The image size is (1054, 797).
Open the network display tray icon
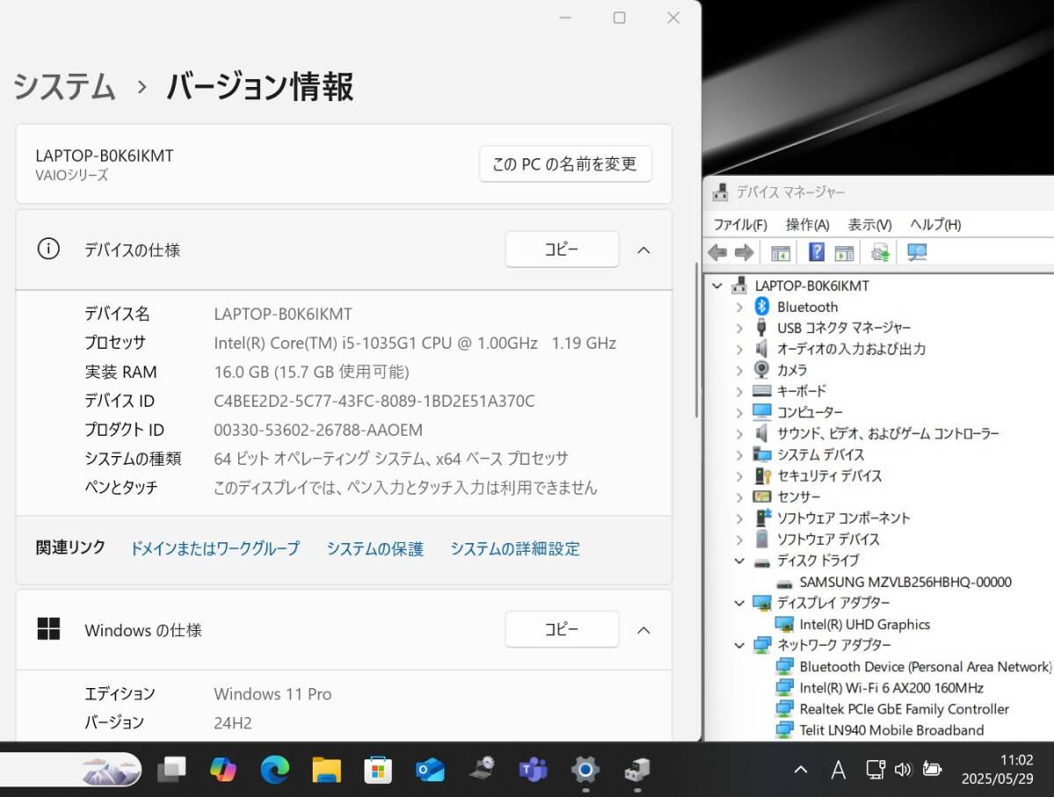click(x=875, y=770)
